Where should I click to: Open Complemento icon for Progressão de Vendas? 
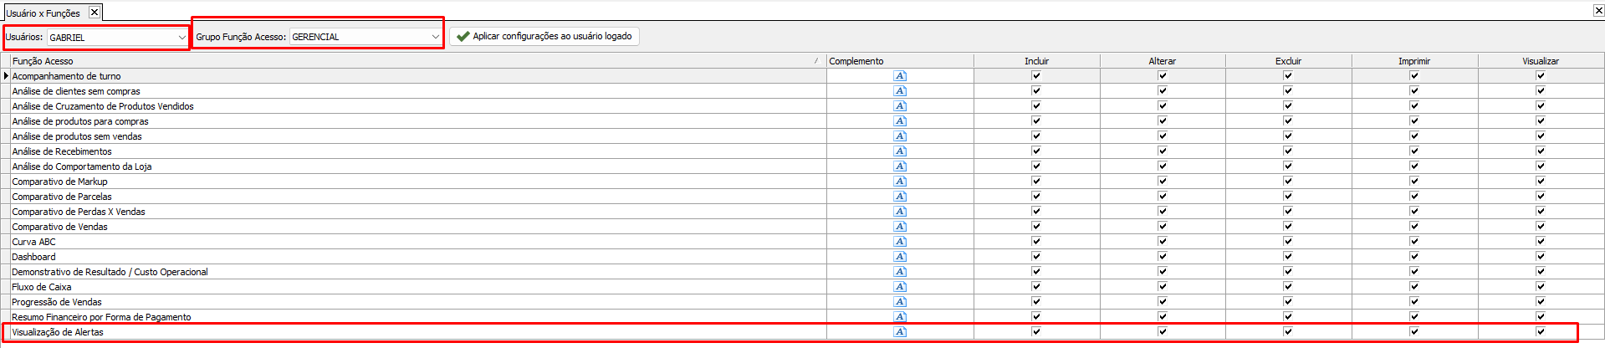click(900, 302)
